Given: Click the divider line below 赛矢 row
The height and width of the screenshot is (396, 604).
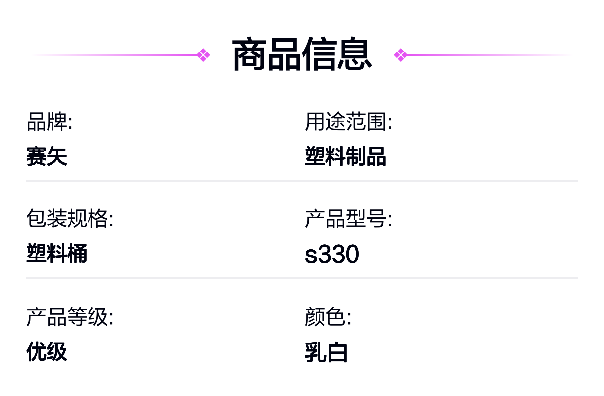Looking at the screenshot, I should tap(302, 181).
